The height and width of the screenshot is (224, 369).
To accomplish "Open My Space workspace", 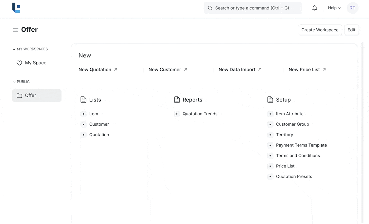I will point(36,63).
